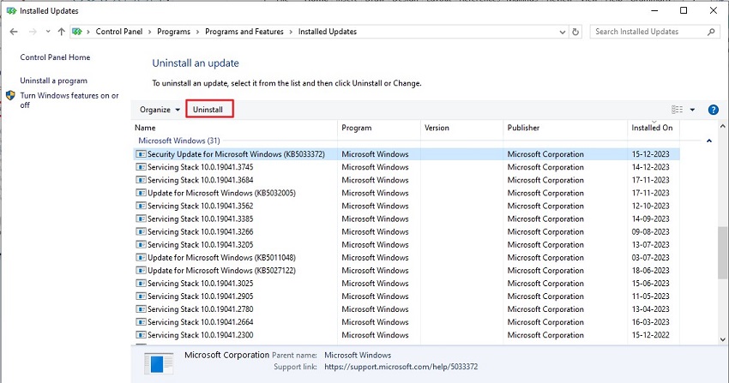This screenshot has width=729, height=383.
Task: Open the More view options dropdown arrow
Action: (x=692, y=110)
